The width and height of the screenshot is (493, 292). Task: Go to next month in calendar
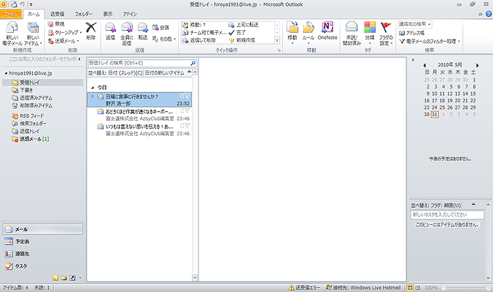point(477,66)
